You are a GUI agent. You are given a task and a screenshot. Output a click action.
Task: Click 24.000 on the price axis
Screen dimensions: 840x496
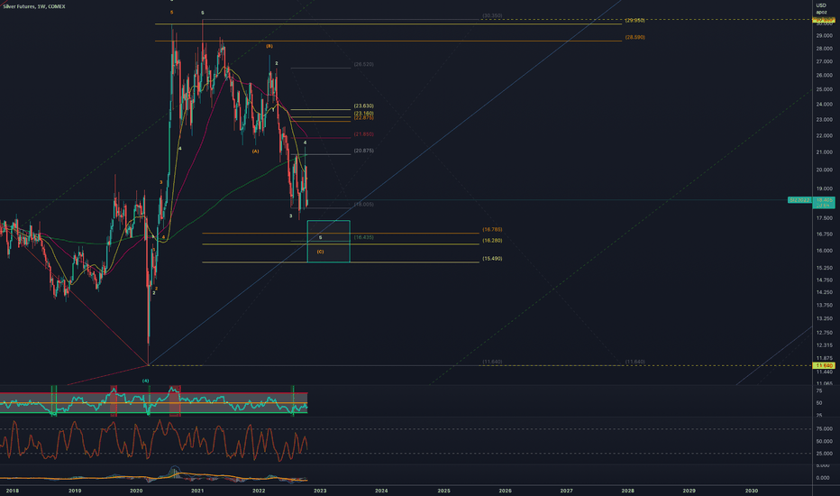coord(824,105)
